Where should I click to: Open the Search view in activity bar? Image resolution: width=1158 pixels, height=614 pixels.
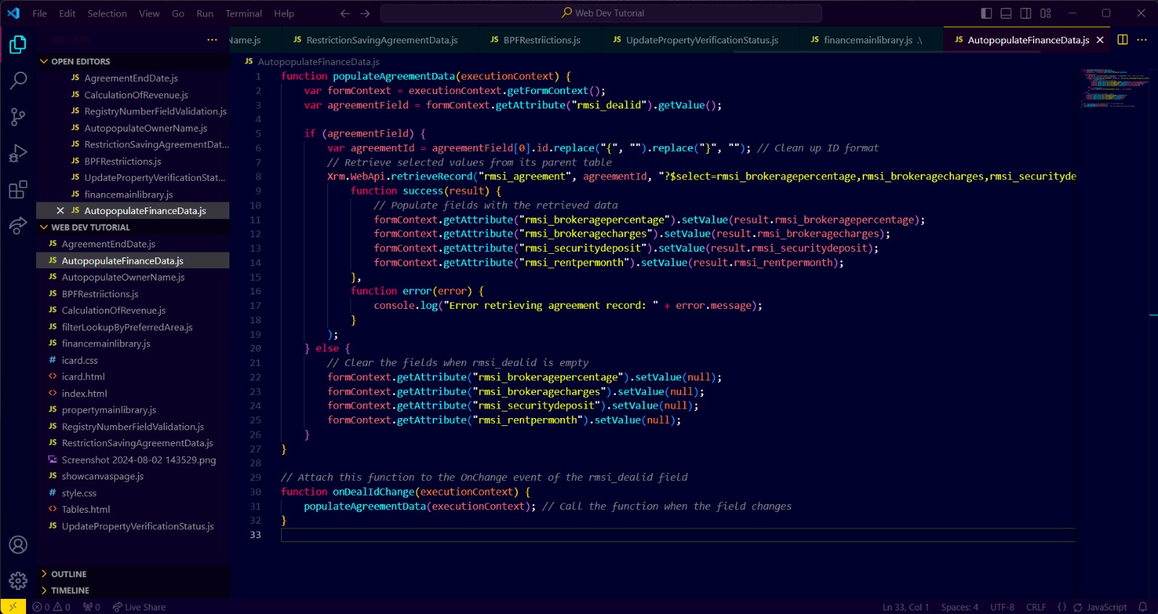(x=18, y=80)
